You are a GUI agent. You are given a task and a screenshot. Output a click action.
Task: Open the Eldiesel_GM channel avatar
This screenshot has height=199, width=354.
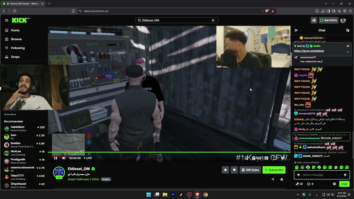59,172
